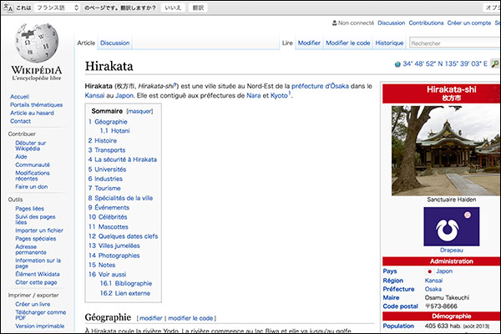Click the Japan flag icon in infobox
501x334 pixels.
point(430,271)
